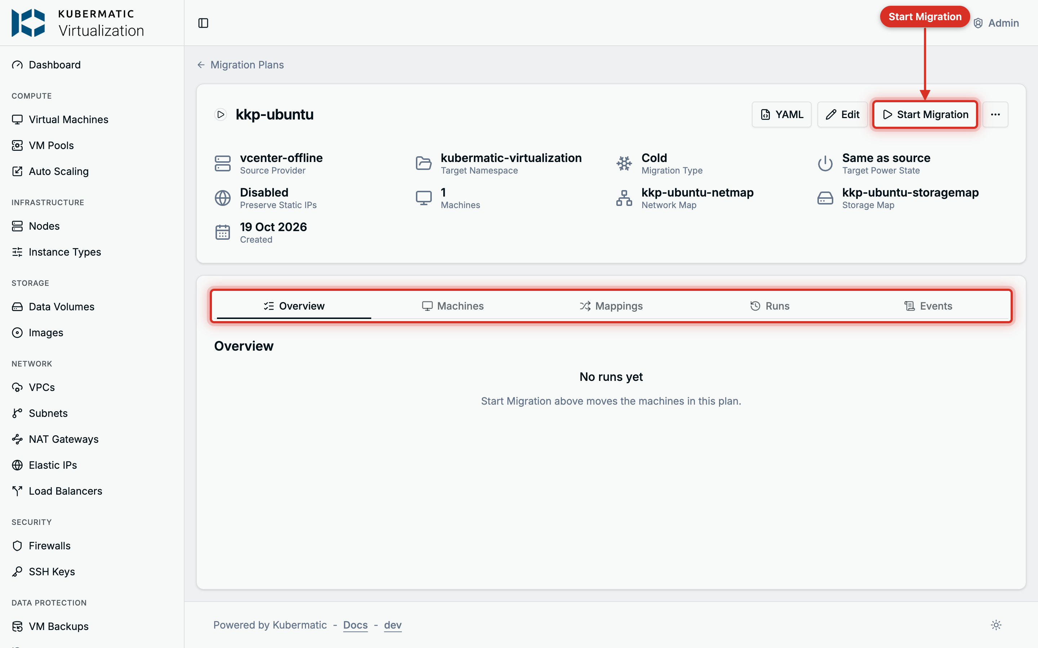This screenshot has height=648, width=1038.
Task: Toggle the light/dark theme sun icon
Action: click(996, 625)
